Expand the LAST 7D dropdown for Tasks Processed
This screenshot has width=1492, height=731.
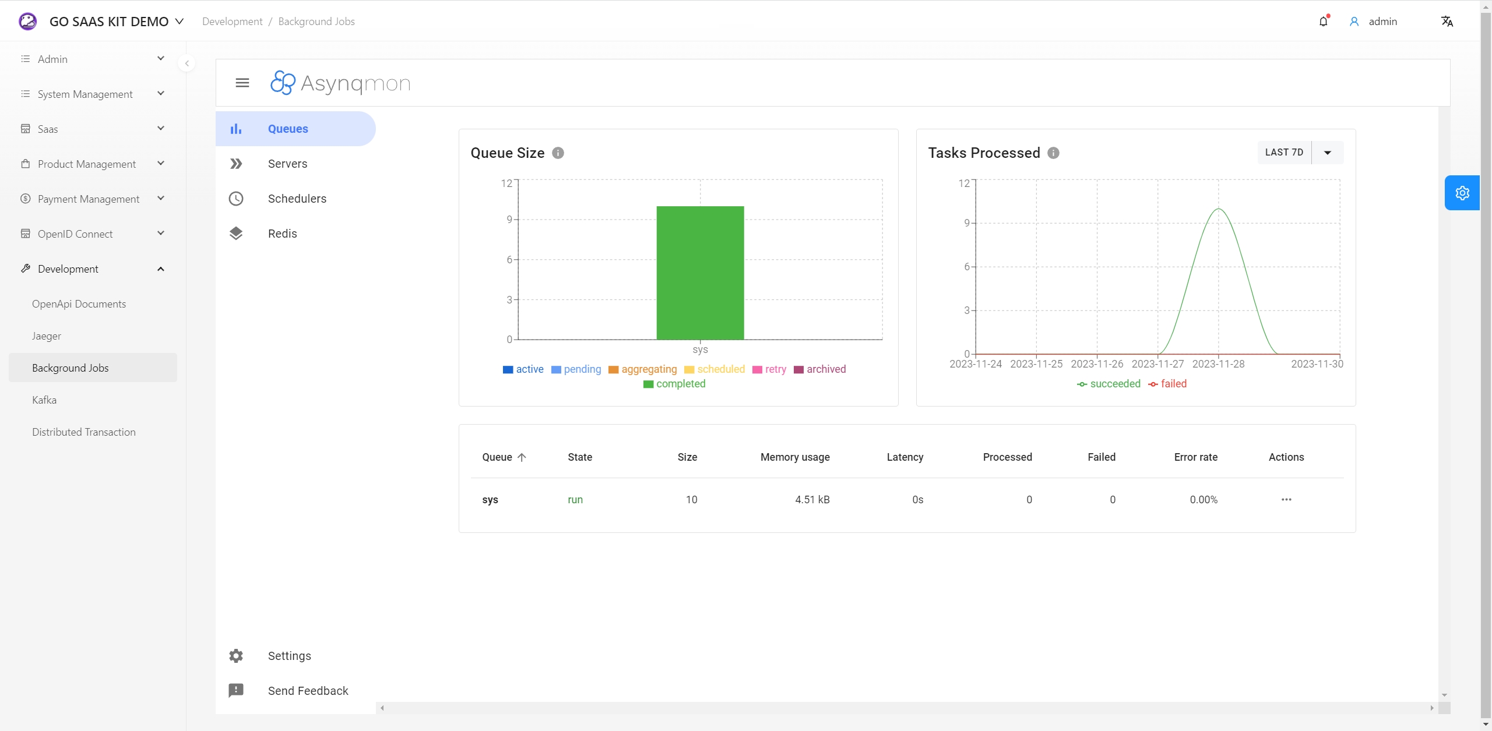[1328, 152]
